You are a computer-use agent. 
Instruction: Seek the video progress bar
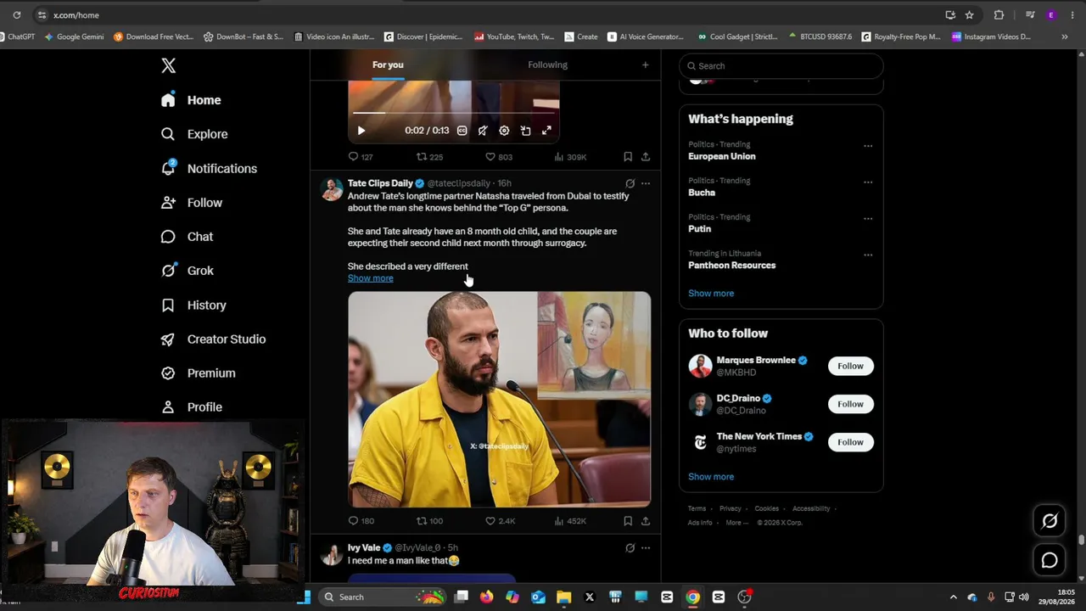coord(454,112)
